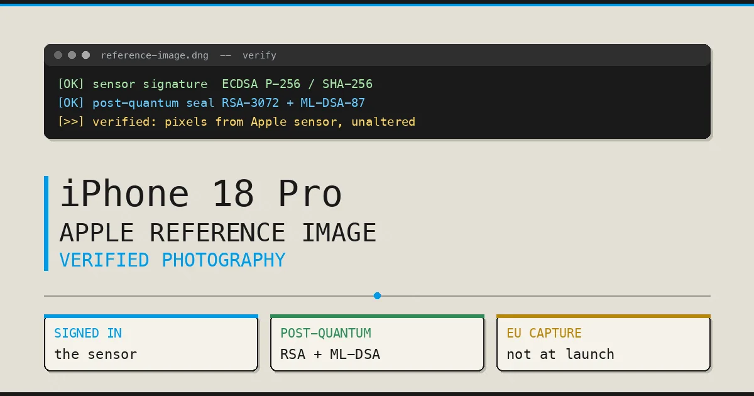Click the 'iPhone 18 Pro' headline

click(x=201, y=194)
